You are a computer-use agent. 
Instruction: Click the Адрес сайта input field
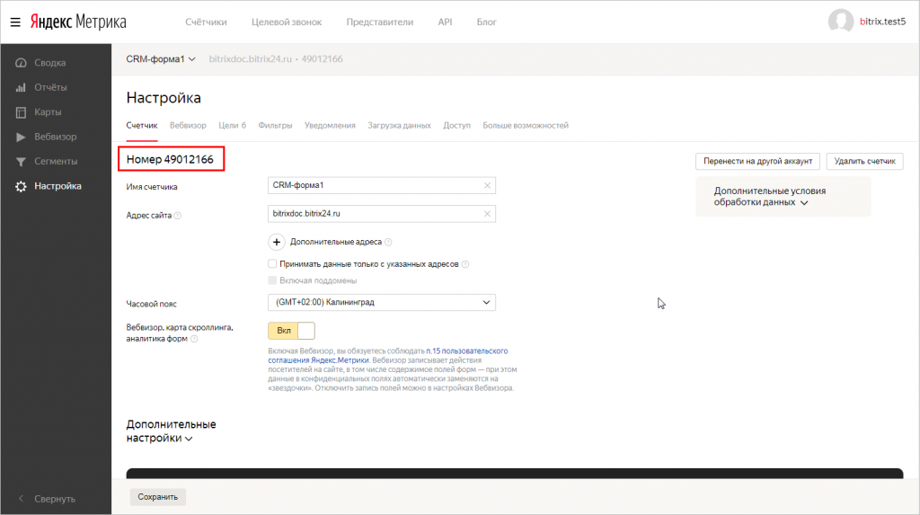(x=382, y=214)
